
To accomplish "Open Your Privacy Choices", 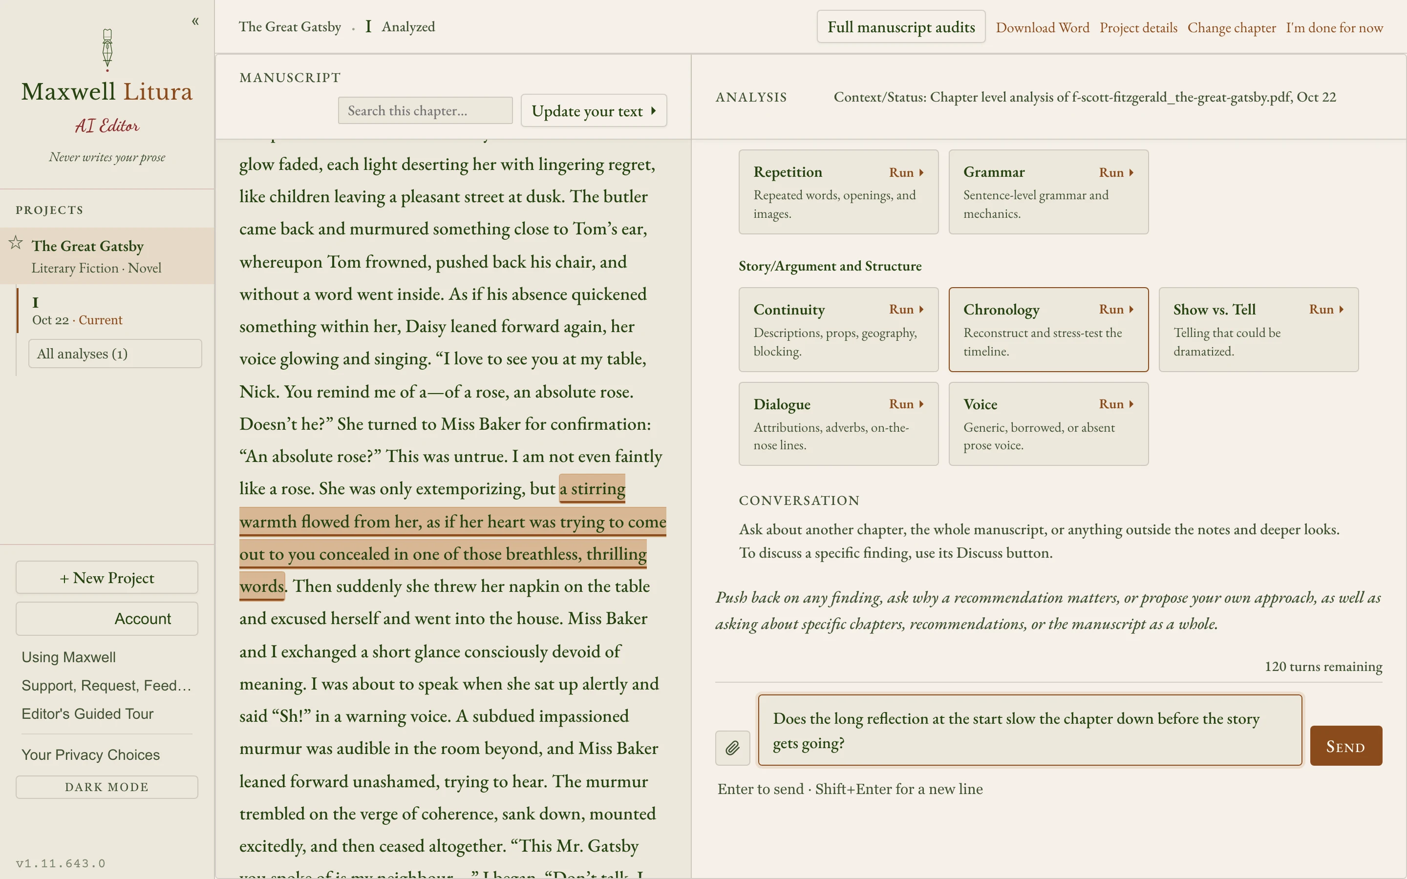I will [x=91, y=754].
